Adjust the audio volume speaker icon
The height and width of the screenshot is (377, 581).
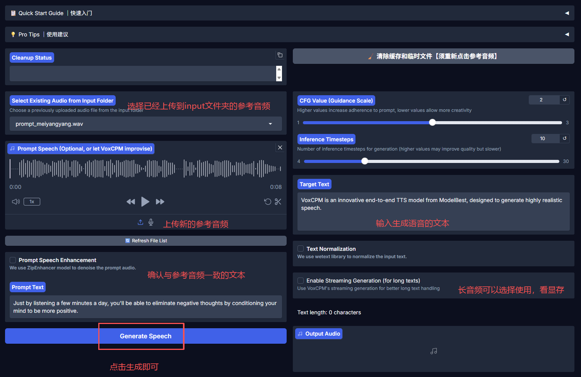(x=15, y=202)
